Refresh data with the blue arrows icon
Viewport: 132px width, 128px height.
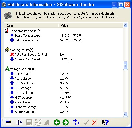76,122
